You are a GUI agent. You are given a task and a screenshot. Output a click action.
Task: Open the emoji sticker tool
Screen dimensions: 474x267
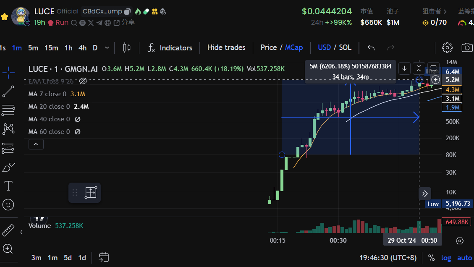(x=8, y=204)
